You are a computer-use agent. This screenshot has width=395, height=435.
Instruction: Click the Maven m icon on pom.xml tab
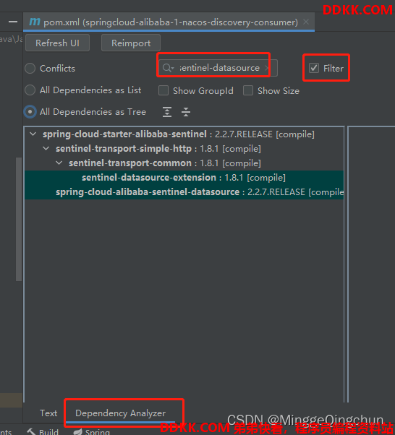pyautogui.click(x=35, y=22)
